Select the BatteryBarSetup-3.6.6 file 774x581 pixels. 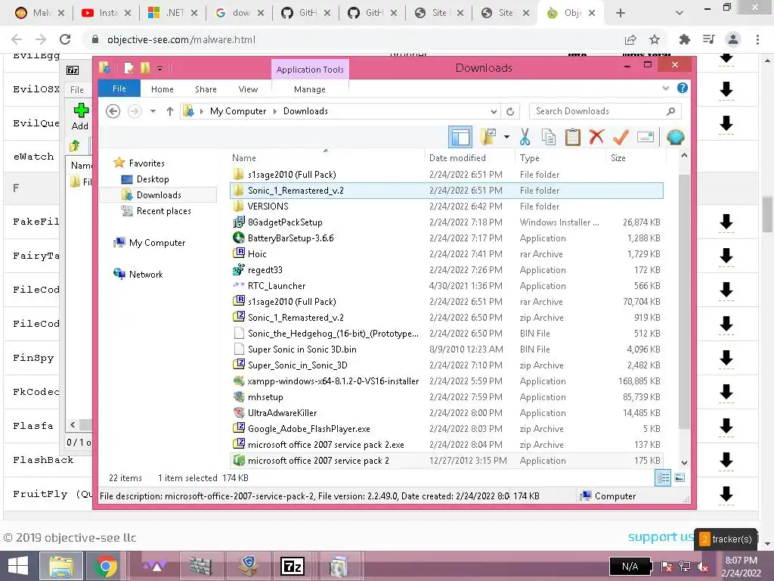(x=446, y=238)
